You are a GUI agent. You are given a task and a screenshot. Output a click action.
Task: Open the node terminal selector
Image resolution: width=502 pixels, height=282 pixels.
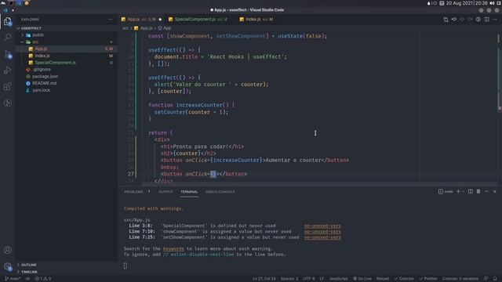coord(446,191)
